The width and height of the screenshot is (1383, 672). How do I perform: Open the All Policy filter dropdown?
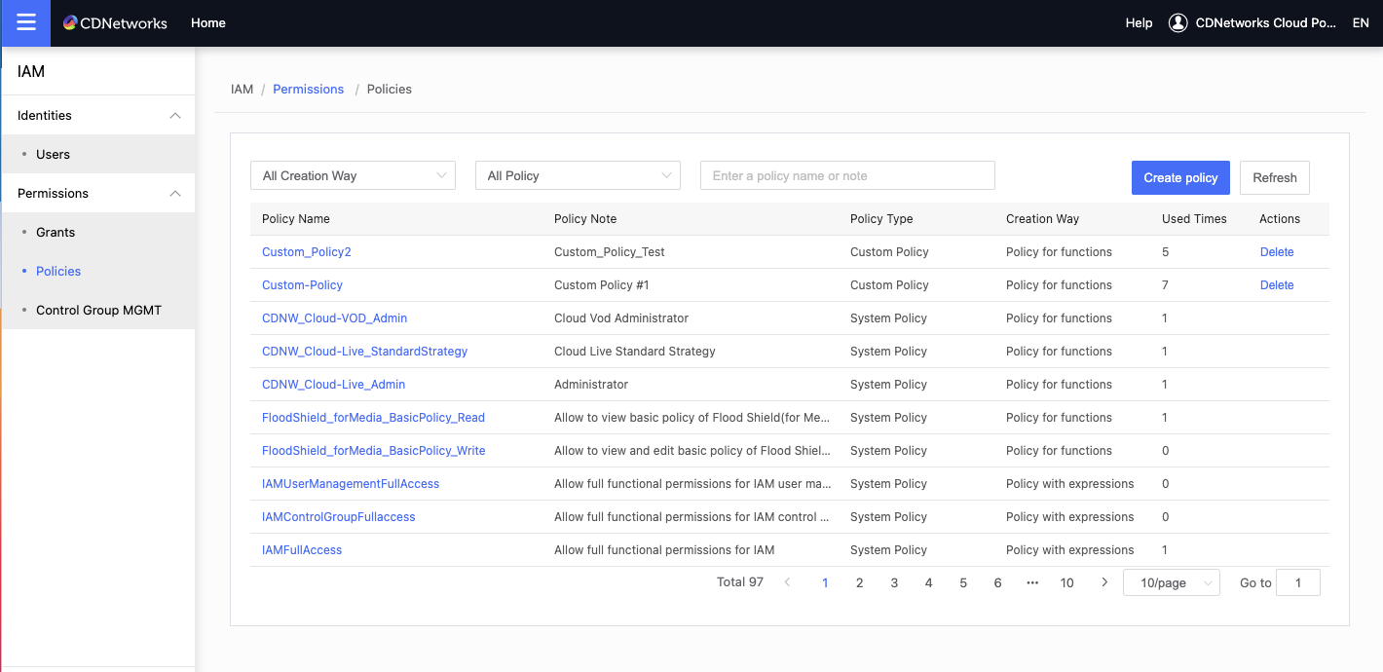577,175
